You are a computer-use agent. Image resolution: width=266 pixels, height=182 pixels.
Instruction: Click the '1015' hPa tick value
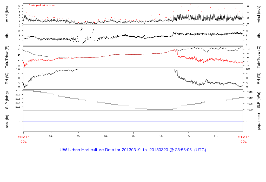[250, 92]
